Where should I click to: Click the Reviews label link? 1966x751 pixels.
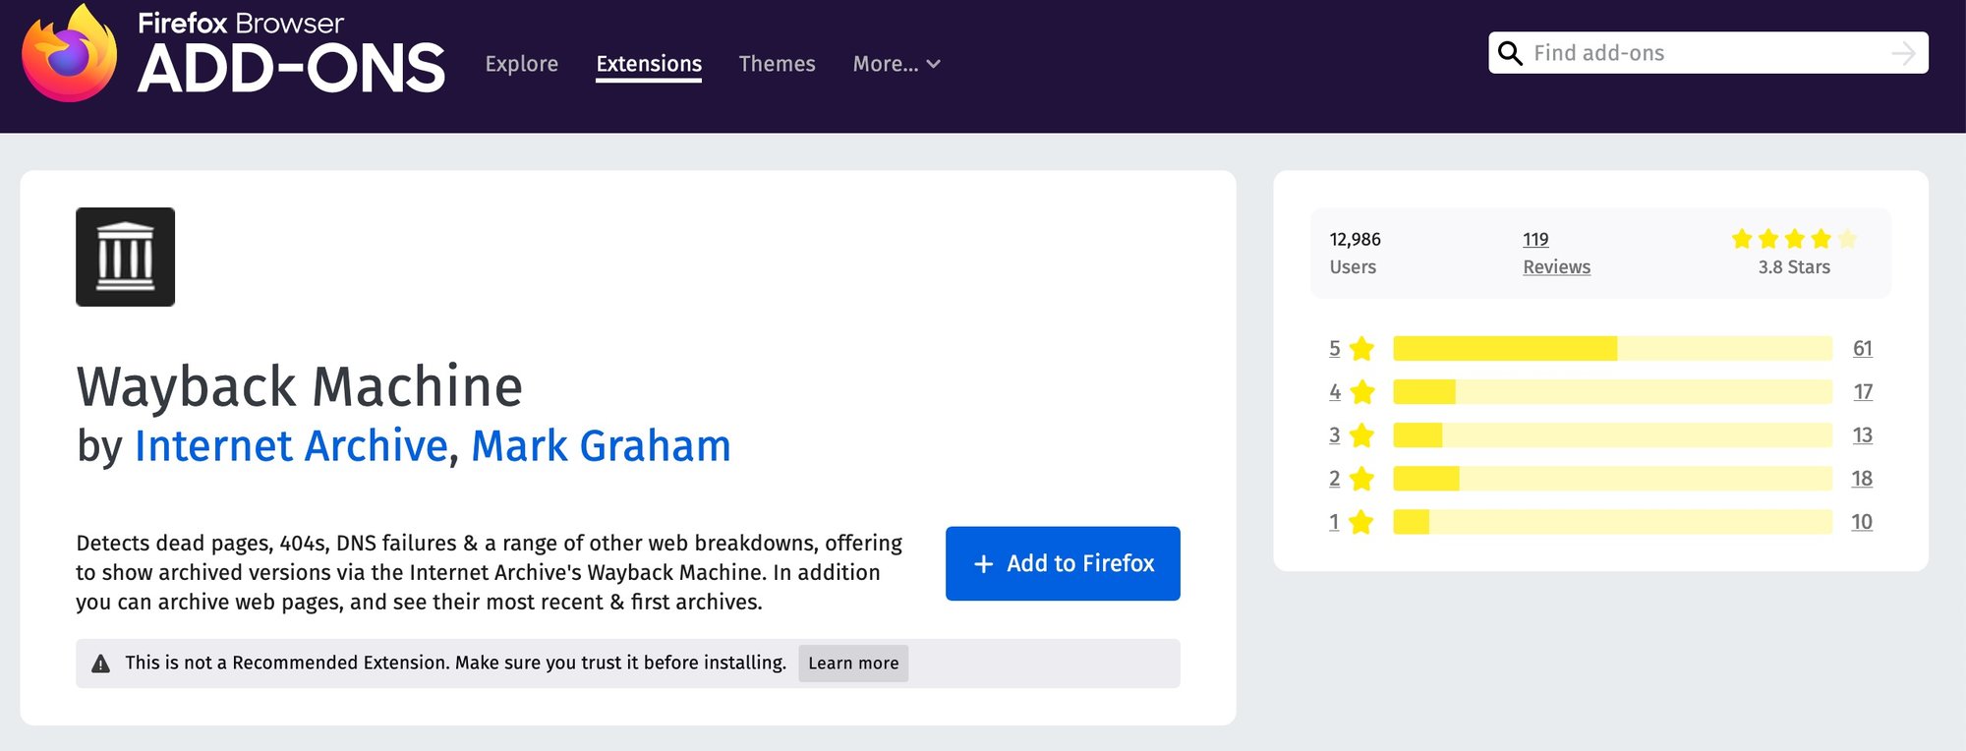(x=1556, y=267)
